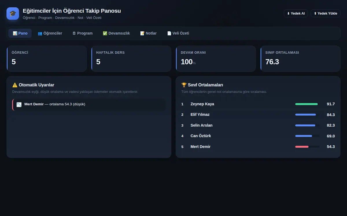
Task: Click Mert Demir in the ranking list
Action: coord(200,147)
